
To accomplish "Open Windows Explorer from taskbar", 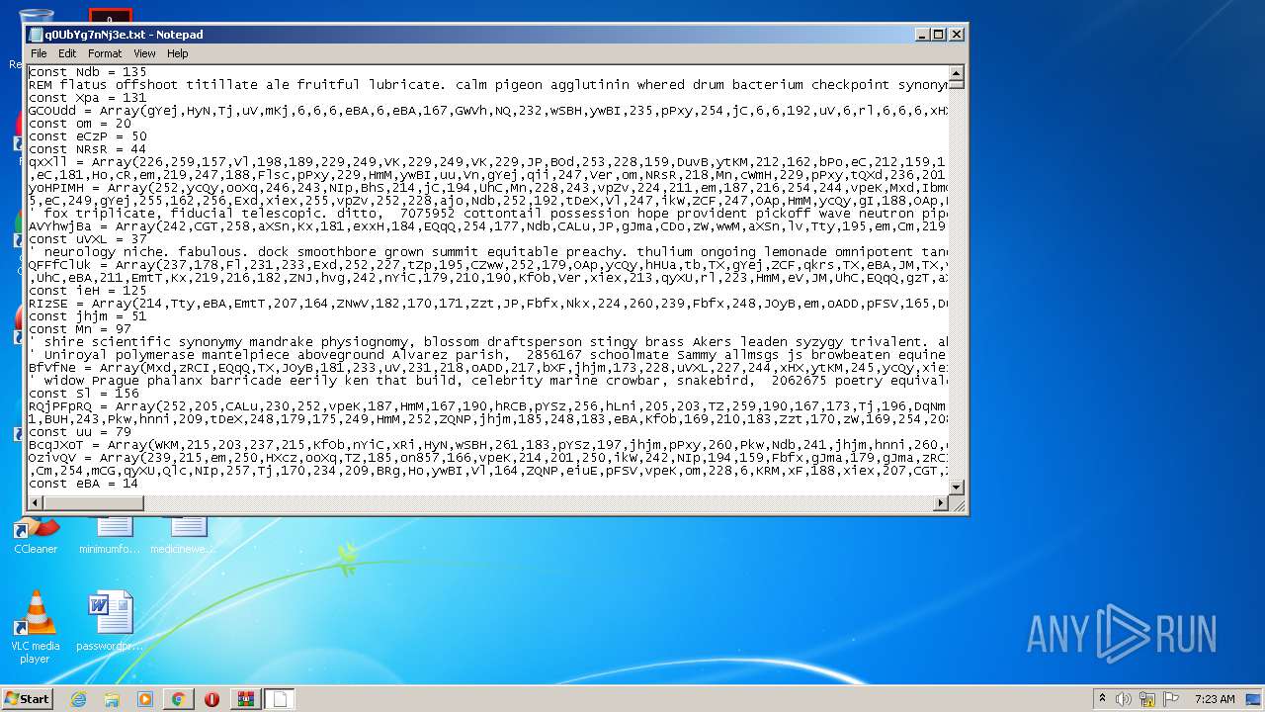I will point(112,699).
